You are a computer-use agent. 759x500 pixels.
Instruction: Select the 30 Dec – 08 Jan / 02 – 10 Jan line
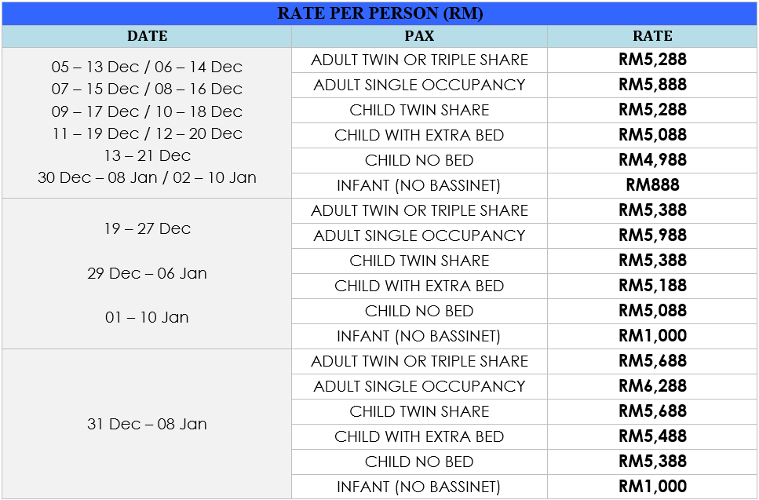tap(147, 177)
